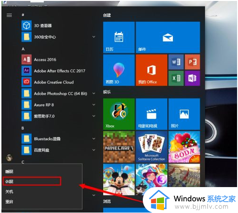
Task: Expand the Bluestacks蓝叠 chevron
Action: point(94,139)
